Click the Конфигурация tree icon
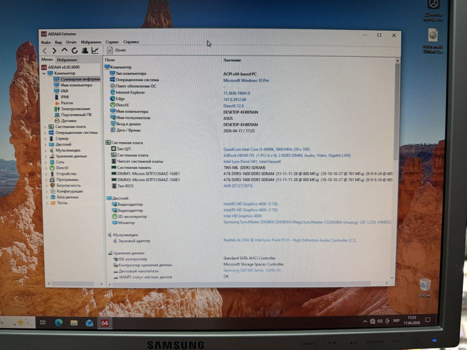The height and width of the screenshot is (350, 467). [53, 191]
